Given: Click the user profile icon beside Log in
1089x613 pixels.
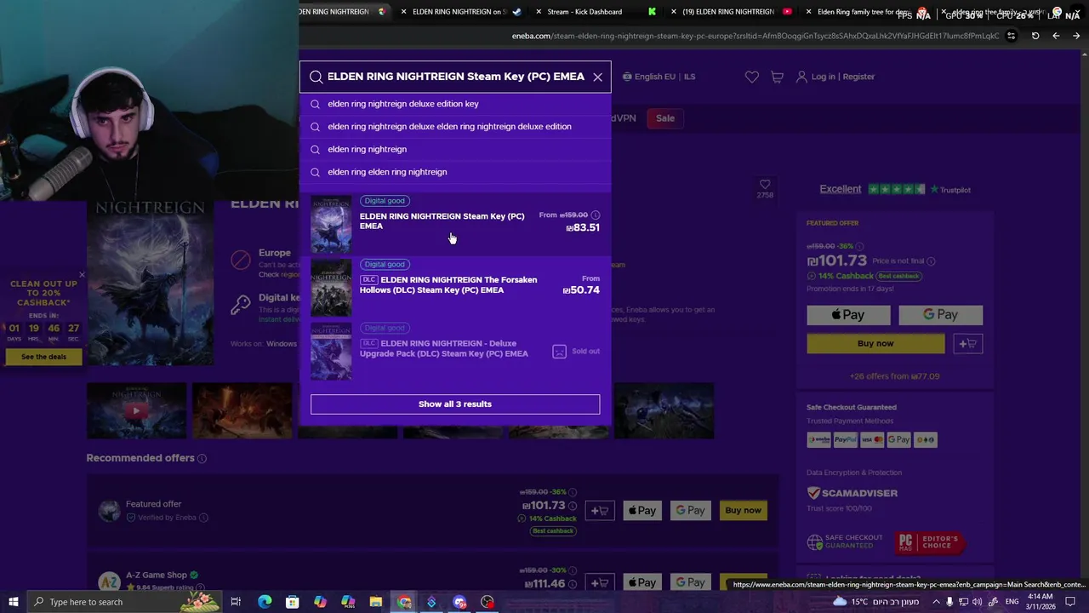Looking at the screenshot, I should coord(801,77).
